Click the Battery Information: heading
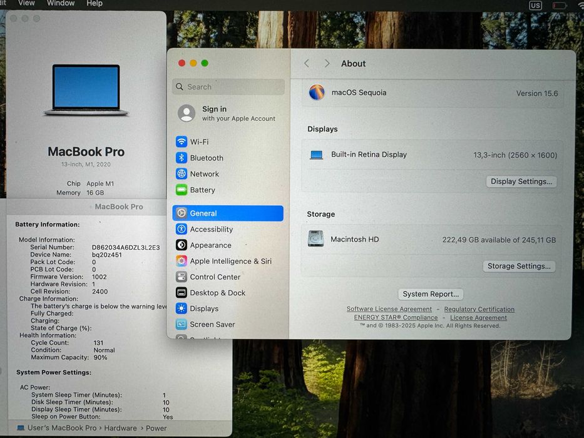 48,224
